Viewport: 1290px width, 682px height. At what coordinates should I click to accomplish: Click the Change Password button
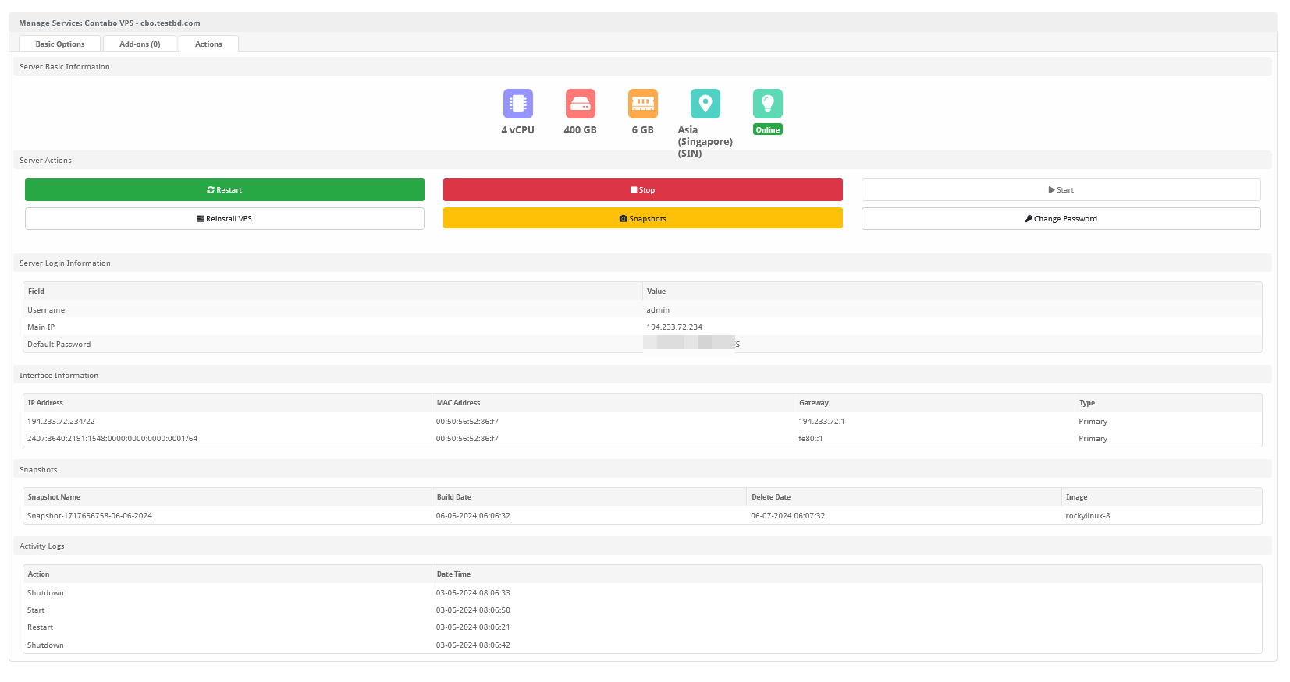click(x=1061, y=219)
